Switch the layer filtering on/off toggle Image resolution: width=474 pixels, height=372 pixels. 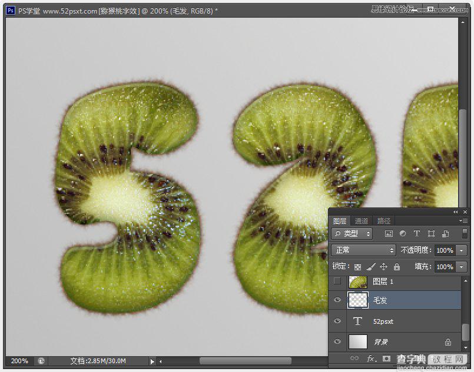[465, 233]
